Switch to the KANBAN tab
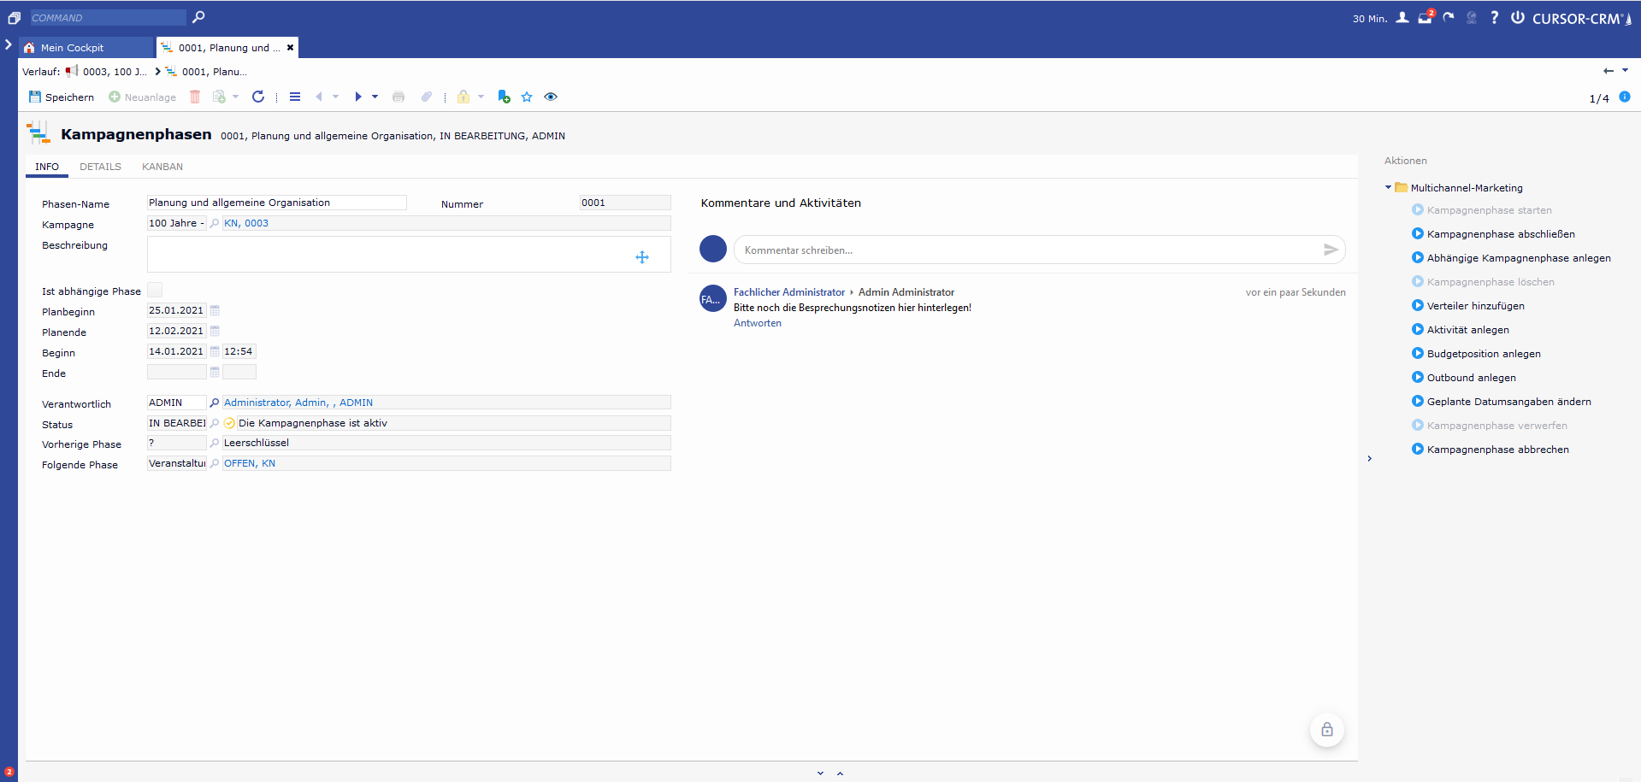1641x782 pixels. 162,168
